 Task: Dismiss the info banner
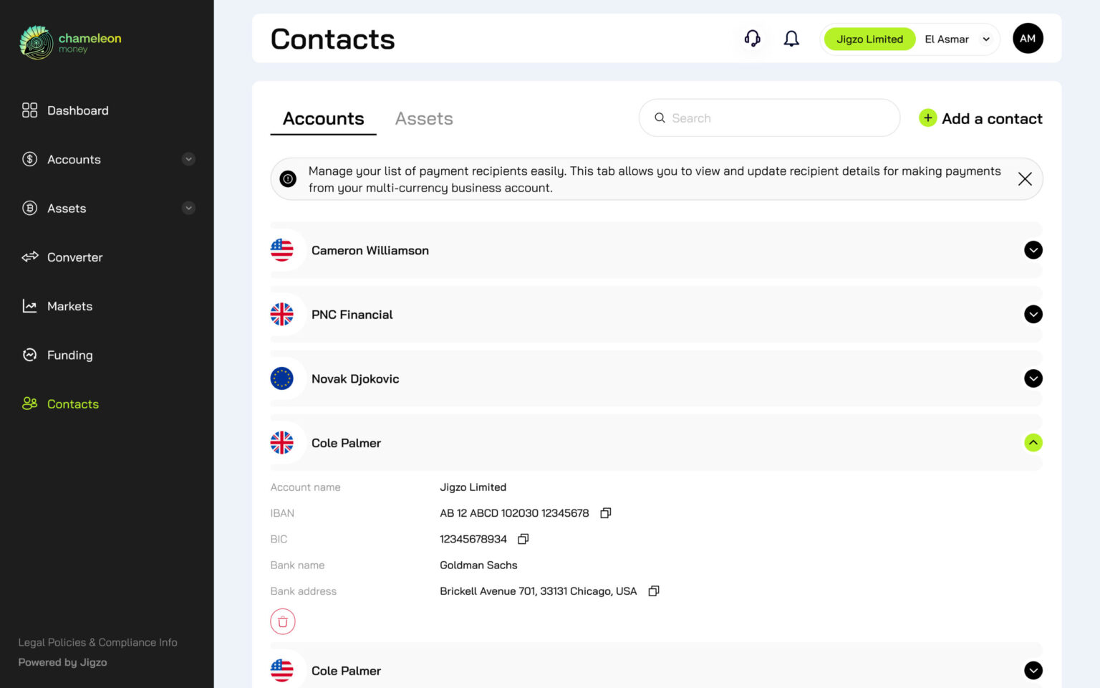pos(1024,179)
